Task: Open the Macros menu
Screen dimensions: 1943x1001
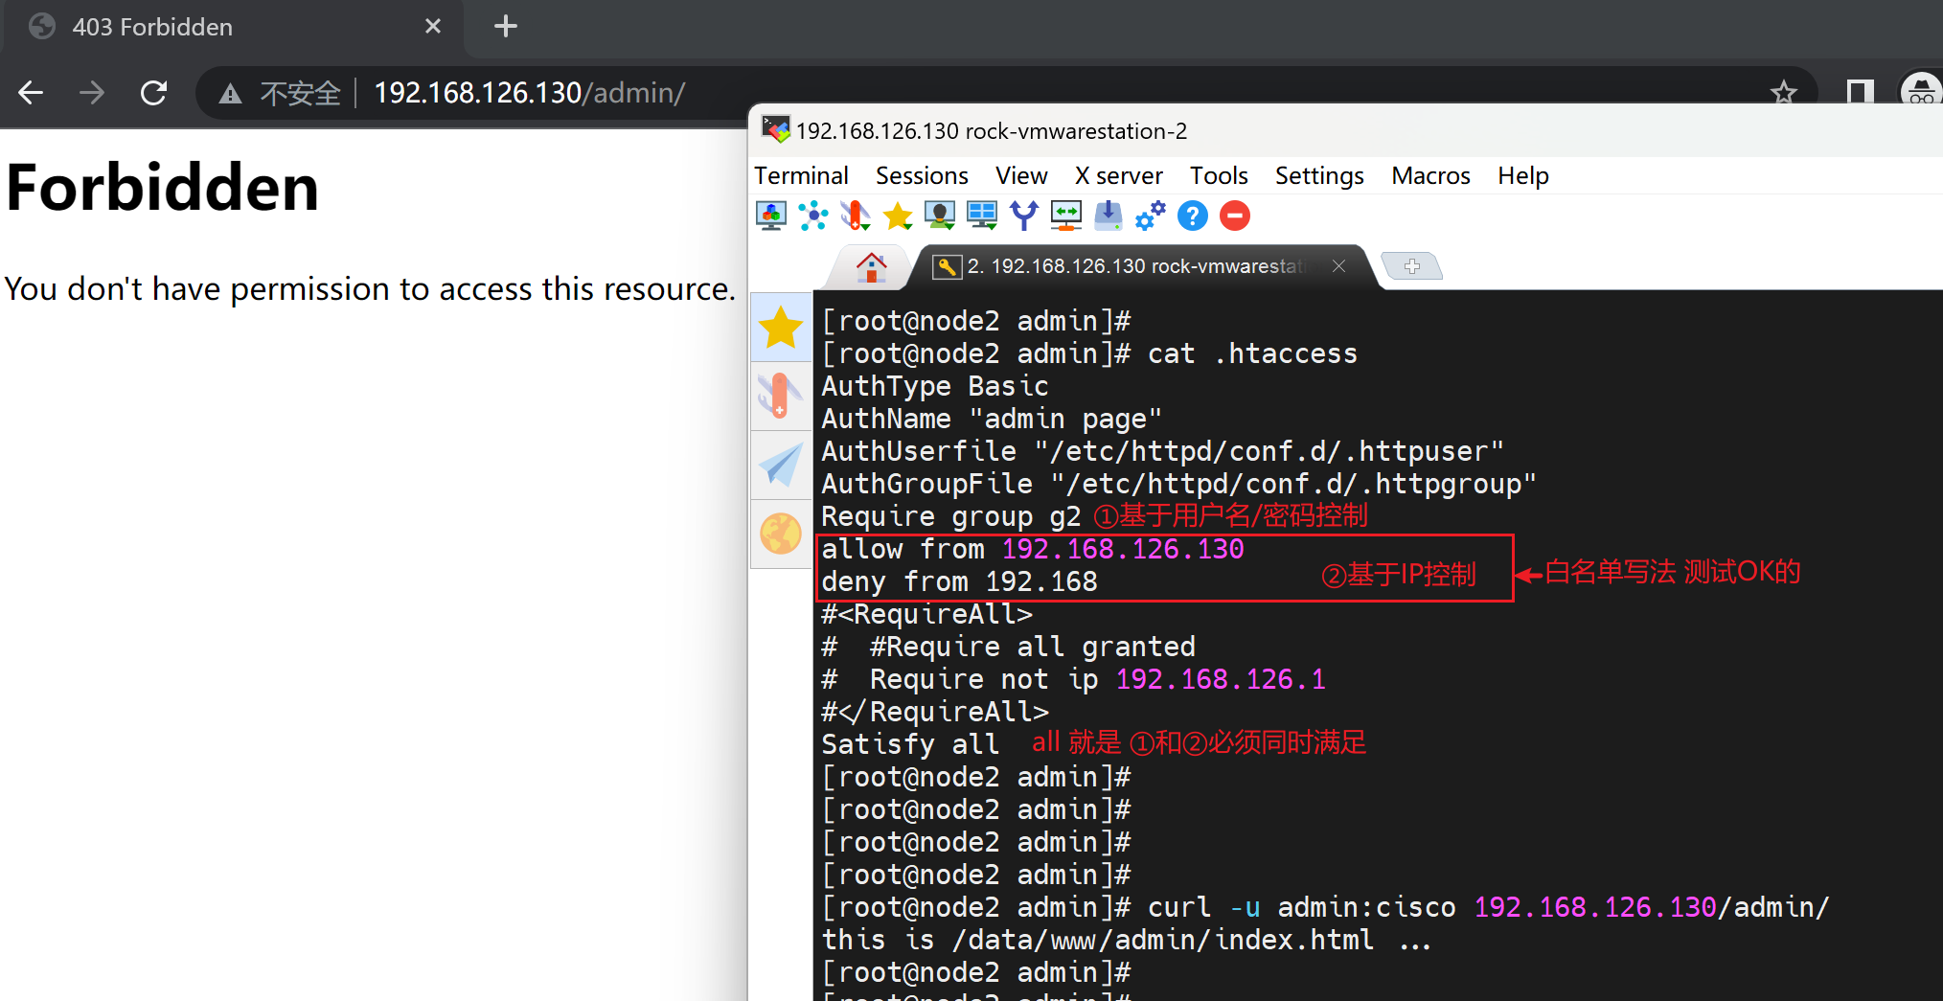Action: point(1430,175)
